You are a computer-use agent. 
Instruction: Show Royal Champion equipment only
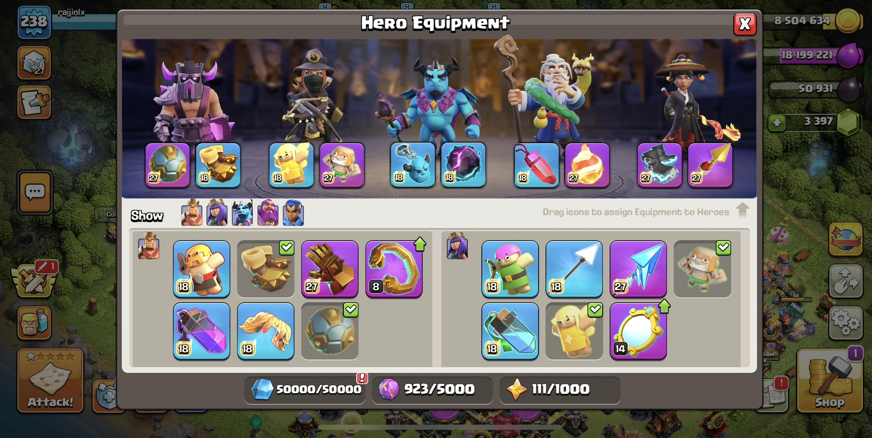[x=293, y=213]
